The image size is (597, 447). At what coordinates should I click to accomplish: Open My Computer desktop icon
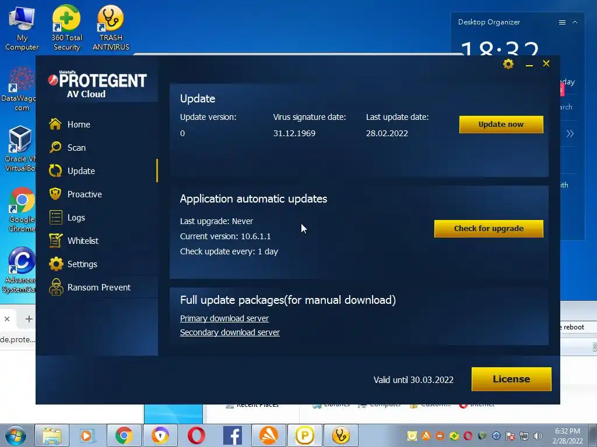click(22, 28)
